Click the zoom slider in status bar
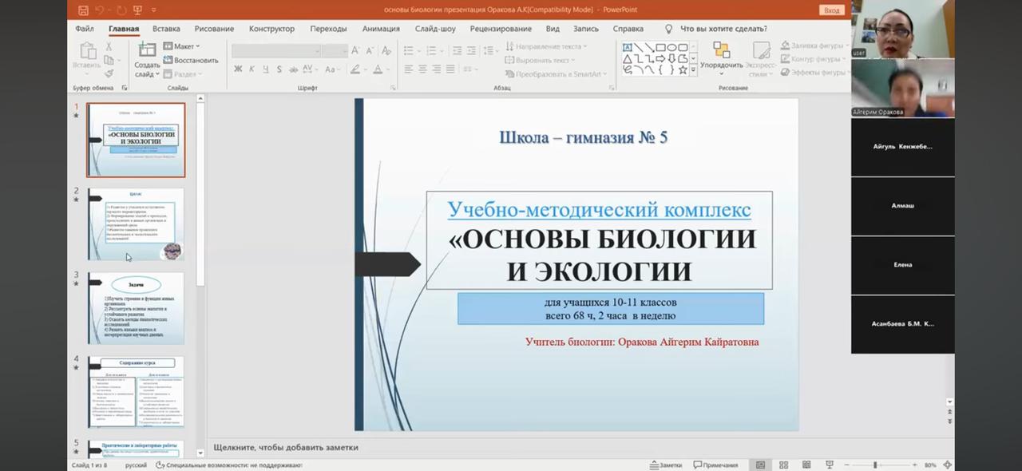This screenshot has height=471, width=1022. (x=875, y=465)
